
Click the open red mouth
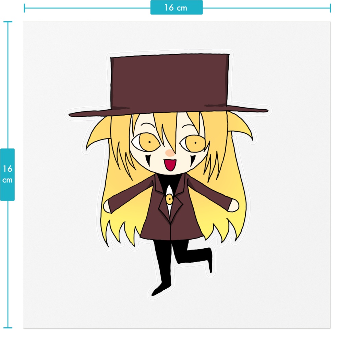click(170, 165)
